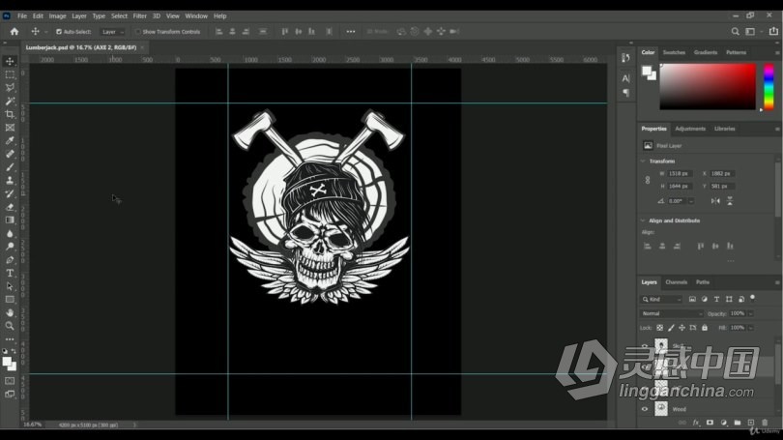
Task: Select the Rectangular Marquee tool
Action: point(10,74)
